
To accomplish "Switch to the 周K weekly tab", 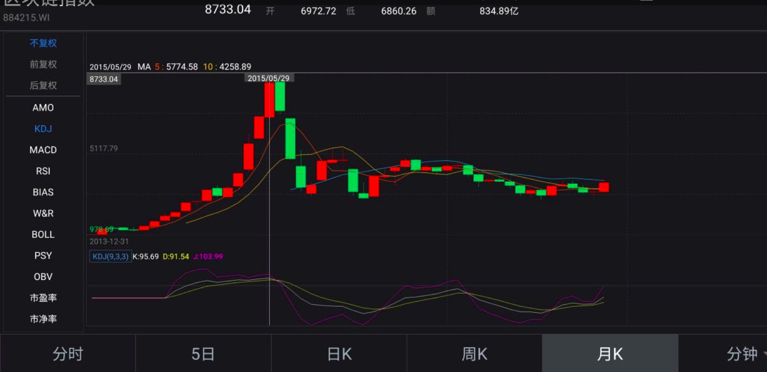I will tap(474, 354).
